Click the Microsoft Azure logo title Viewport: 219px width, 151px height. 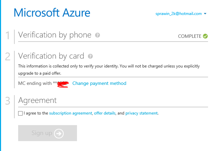[x=52, y=13]
